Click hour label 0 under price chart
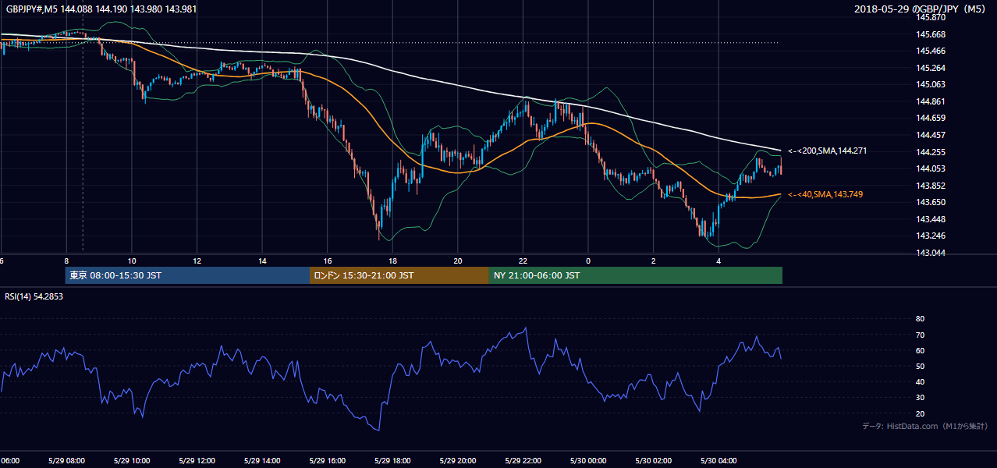Image resolution: width=997 pixels, height=468 pixels. tap(588, 261)
